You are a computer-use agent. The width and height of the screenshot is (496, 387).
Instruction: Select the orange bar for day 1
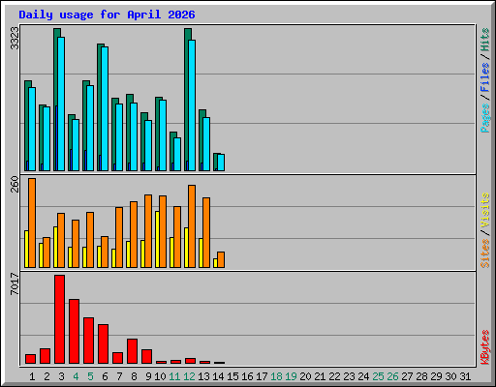pos(32,223)
